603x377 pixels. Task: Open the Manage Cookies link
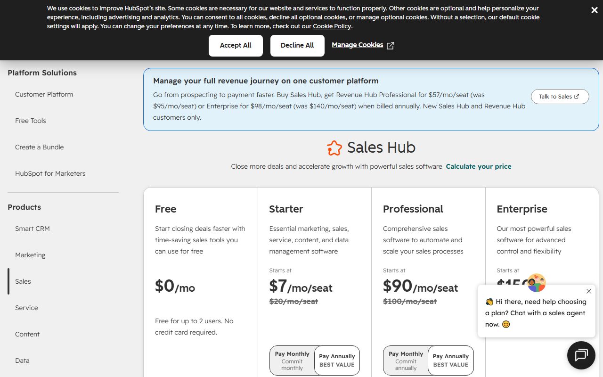pyautogui.click(x=358, y=45)
